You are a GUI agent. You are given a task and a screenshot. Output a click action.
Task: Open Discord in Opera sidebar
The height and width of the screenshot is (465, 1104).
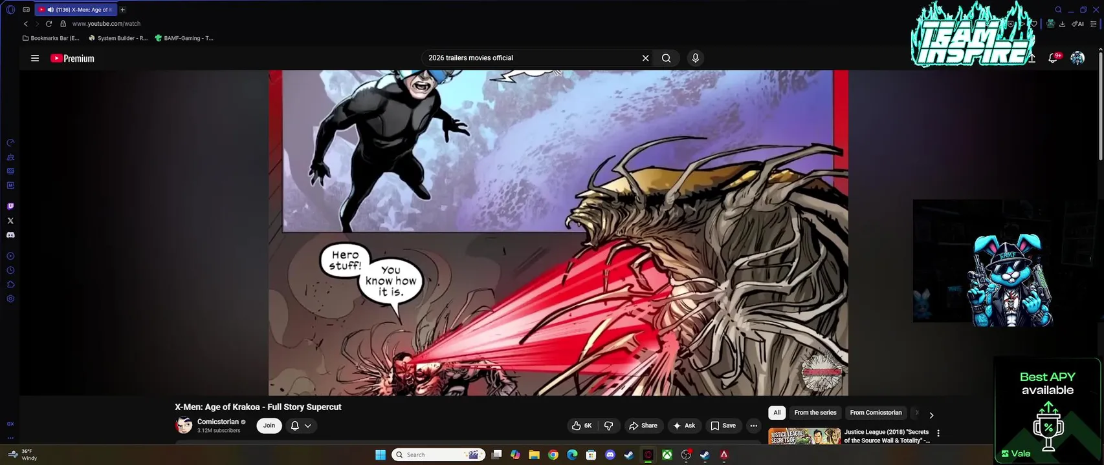10,235
